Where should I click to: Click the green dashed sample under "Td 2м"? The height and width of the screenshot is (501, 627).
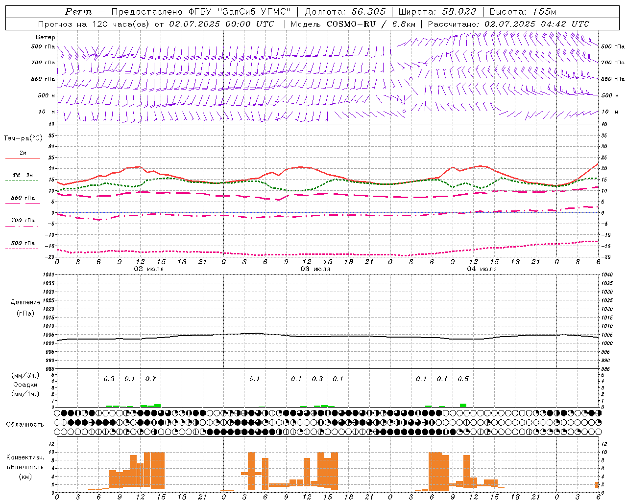click(22, 181)
